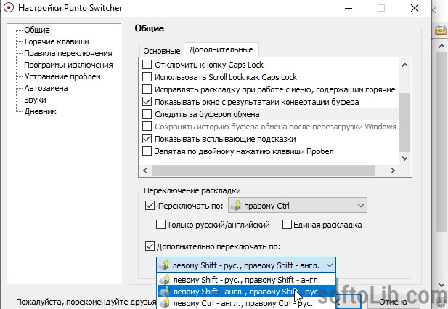Uncheck Показывать всплывающие подсказки
This screenshot has height=309, width=448.
point(147,139)
